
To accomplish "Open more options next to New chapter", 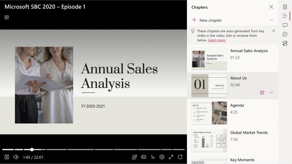I will coord(271,20).
